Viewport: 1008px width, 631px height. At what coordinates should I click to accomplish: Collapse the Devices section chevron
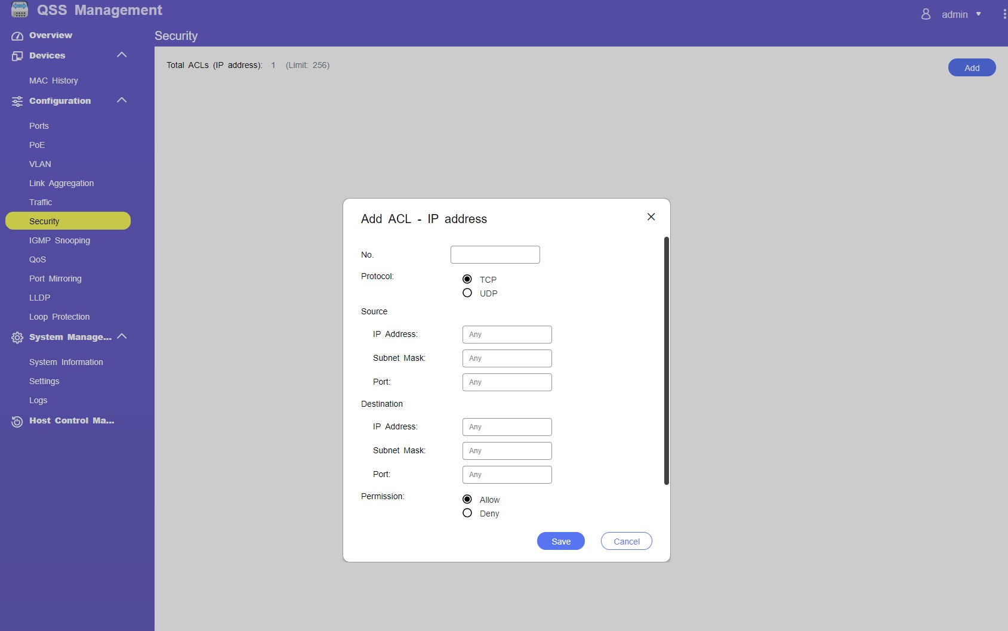pyautogui.click(x=122, y=55)
